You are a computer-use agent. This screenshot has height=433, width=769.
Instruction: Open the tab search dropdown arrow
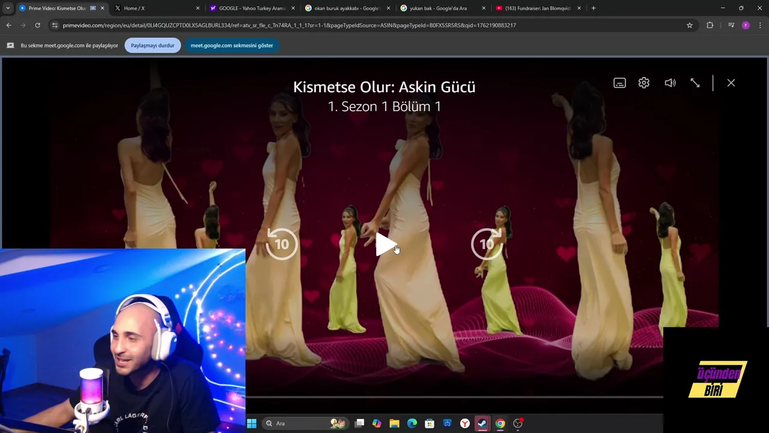coord(7,8)
